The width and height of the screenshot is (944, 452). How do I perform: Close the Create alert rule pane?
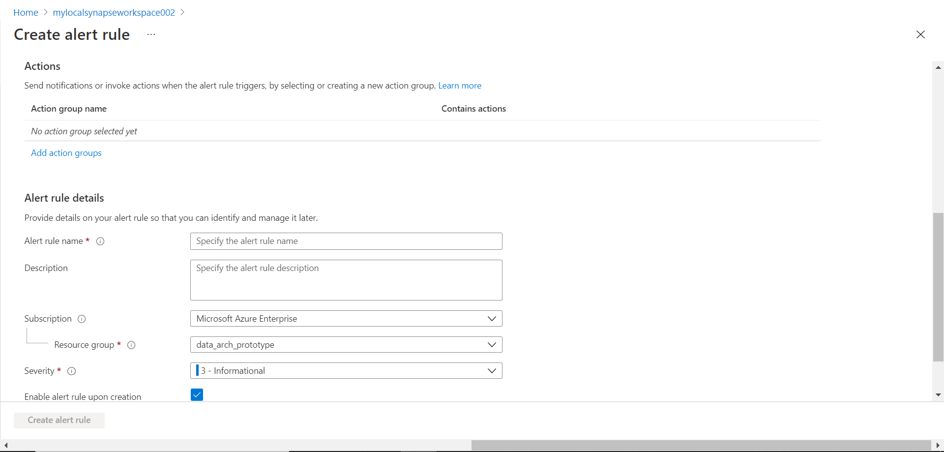click(x=920, y=34)
